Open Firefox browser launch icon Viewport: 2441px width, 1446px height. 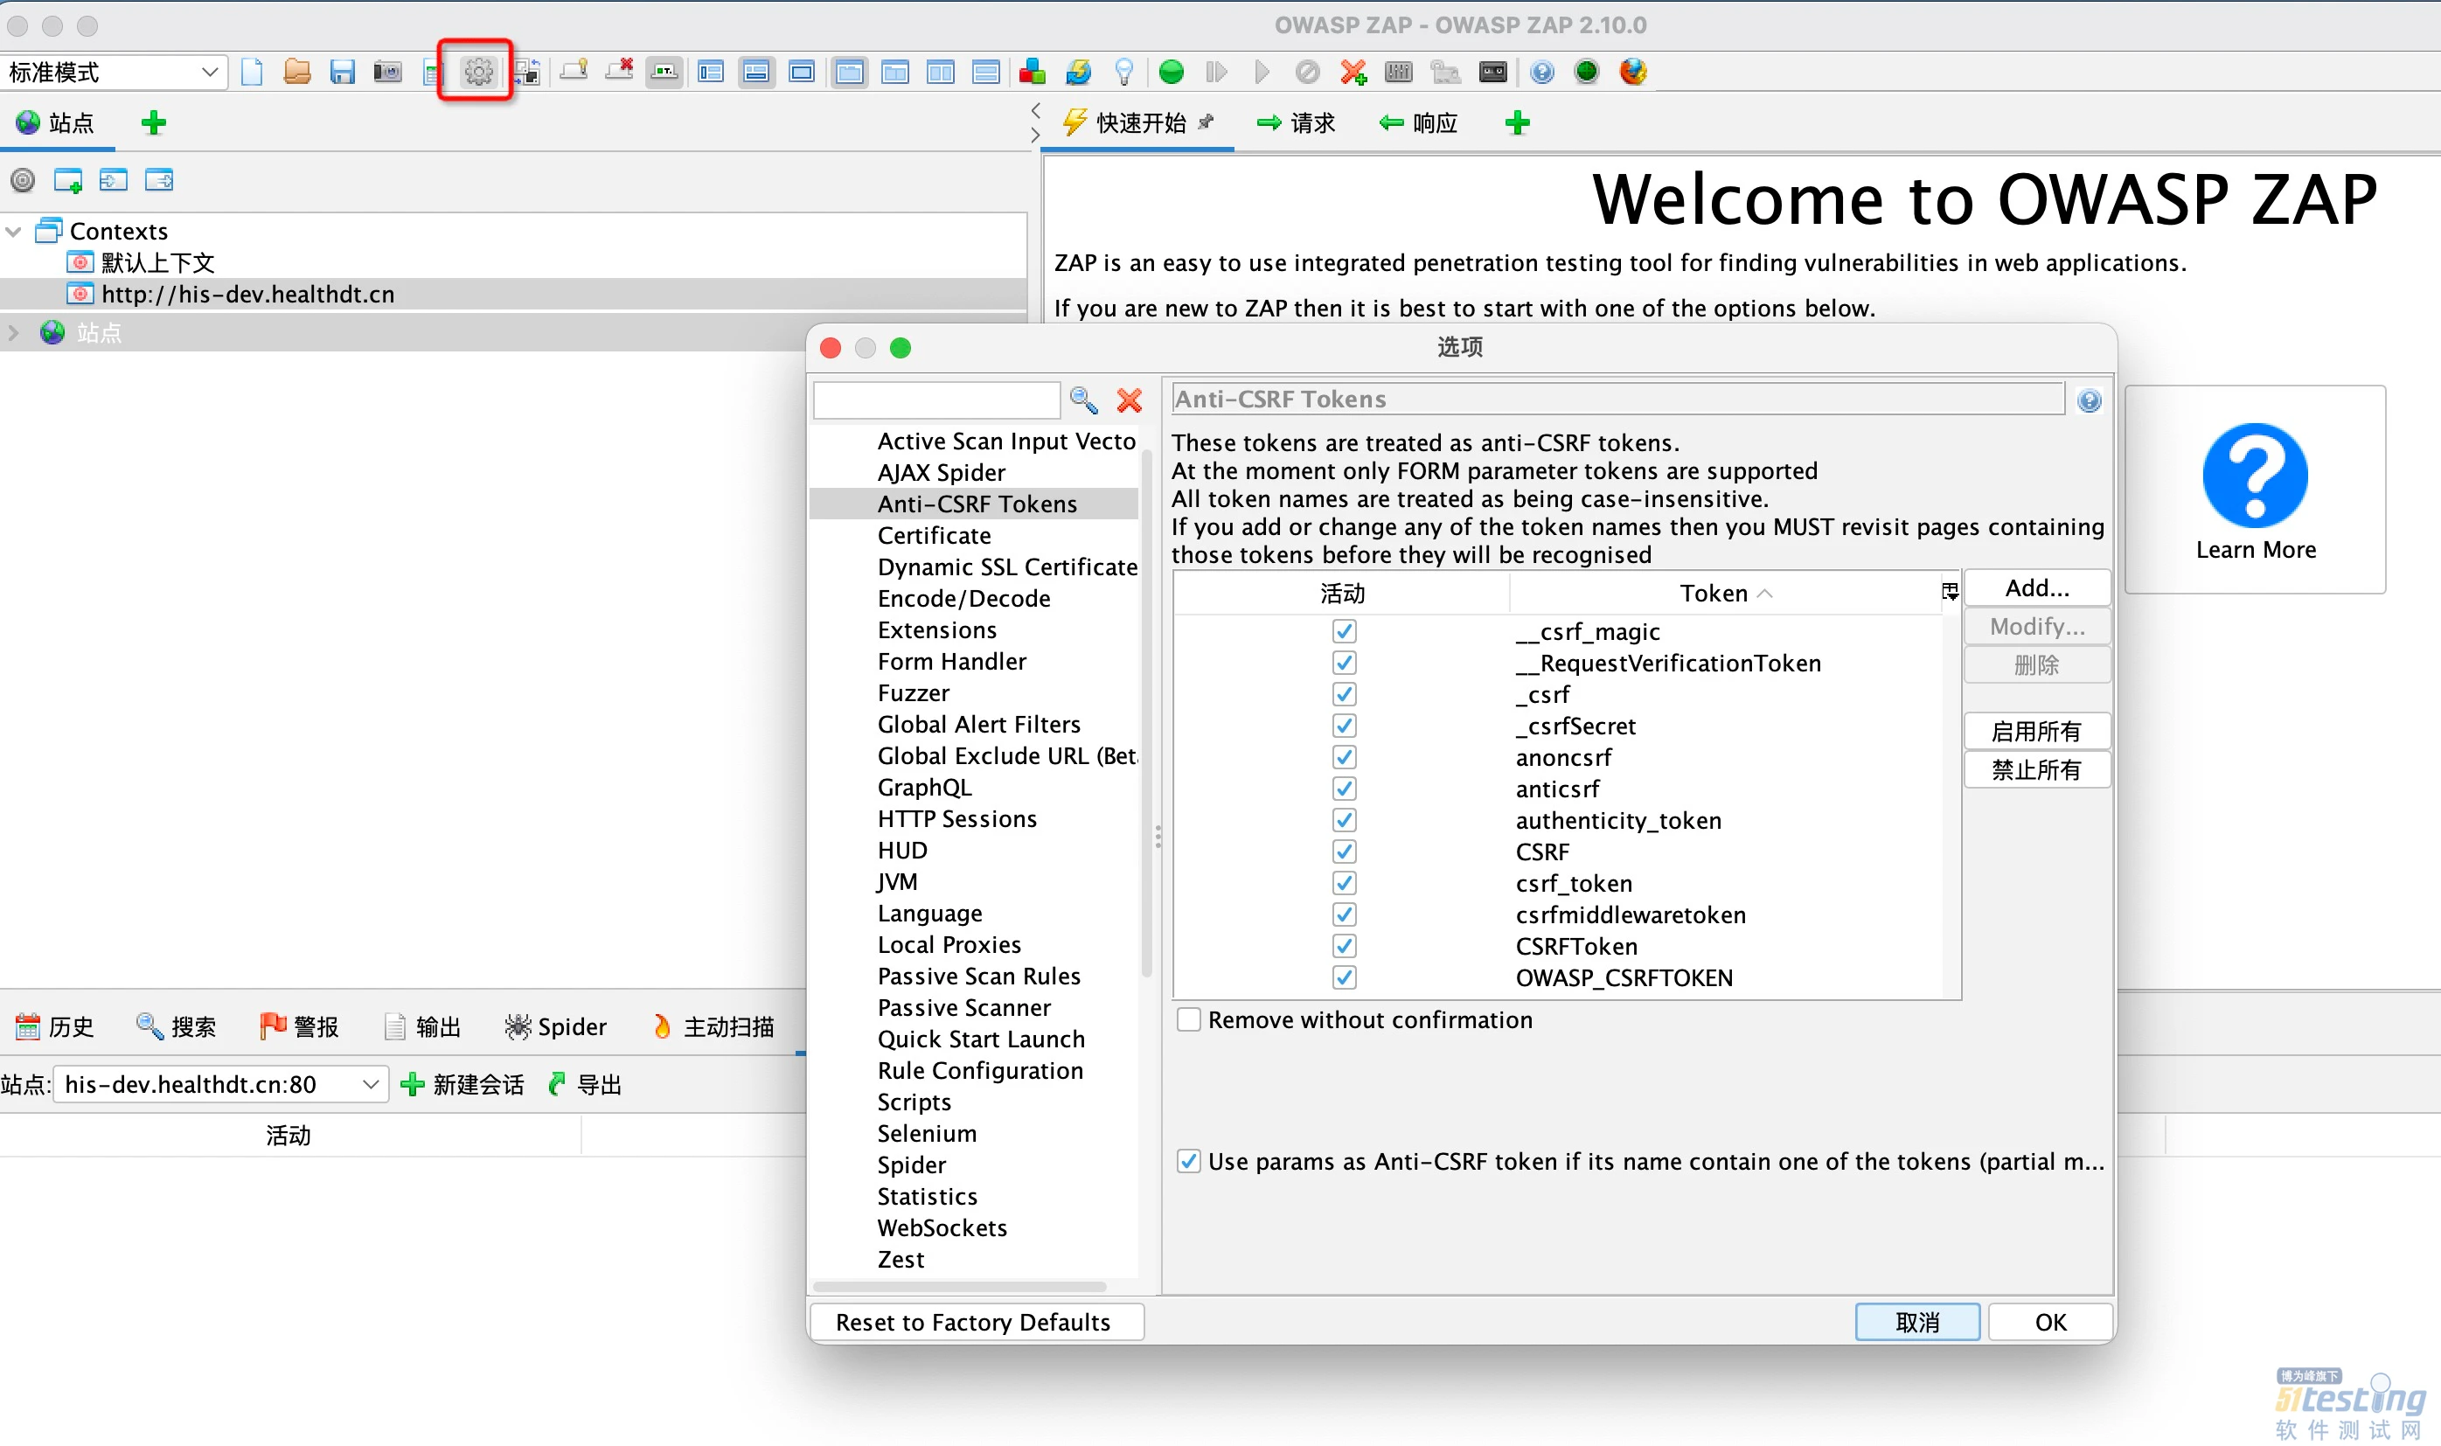pos(1633,71)
